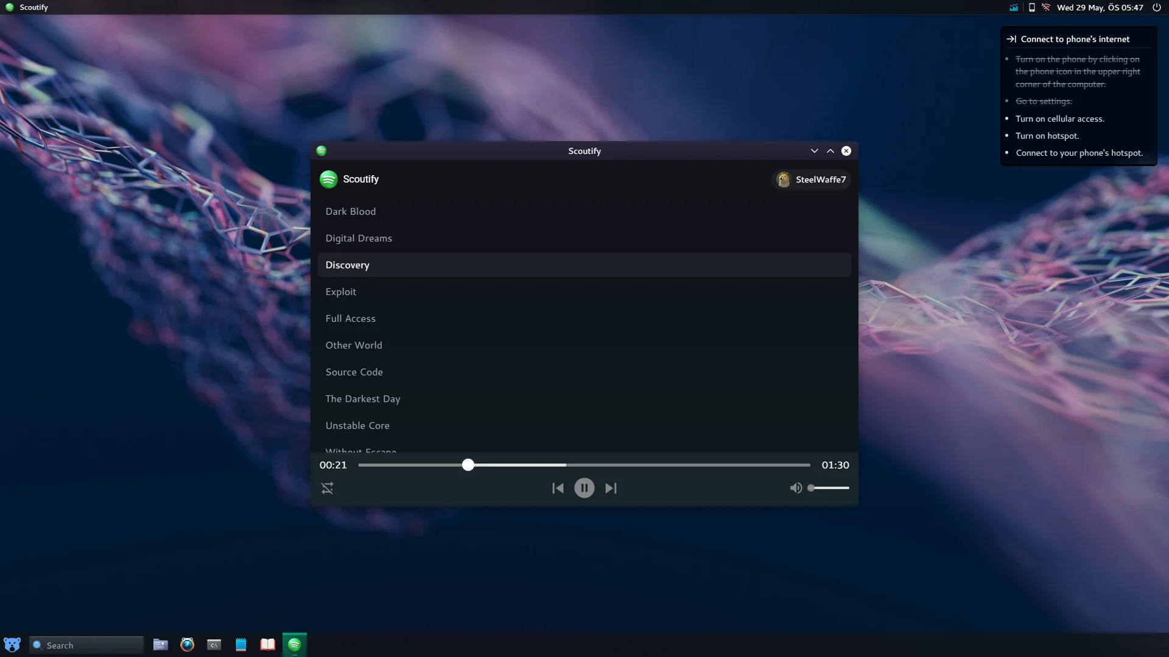The height and width of the screenshot is (657, 1169).
Task: Pause the currently playing track
Action: pyautogui.click(x=584, y=488)
